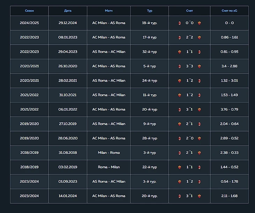Click the Roma – Milan match cell
This screenshot has height=213, width=255.
click(x=109, y=167)
